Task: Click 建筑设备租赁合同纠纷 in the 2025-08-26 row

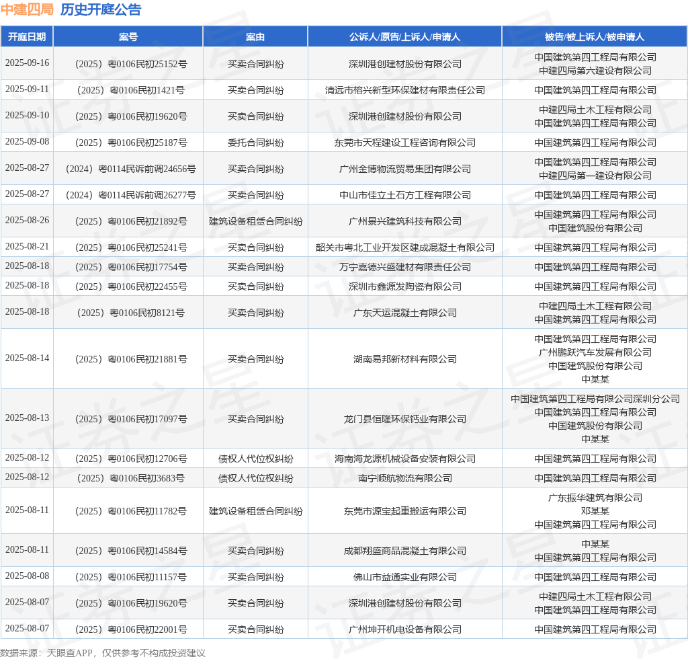Action: point(255,221)
